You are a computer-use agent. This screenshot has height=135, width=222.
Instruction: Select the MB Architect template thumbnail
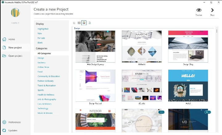click(188, 120)
